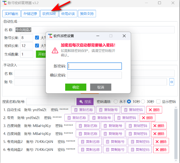Open the 使用必读 tab
Screen dimensions: 180x163
point(68,14)
